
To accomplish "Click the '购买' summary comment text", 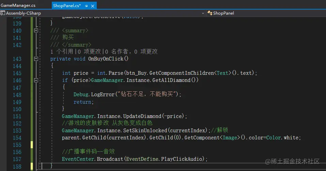I will click(68, 37).
